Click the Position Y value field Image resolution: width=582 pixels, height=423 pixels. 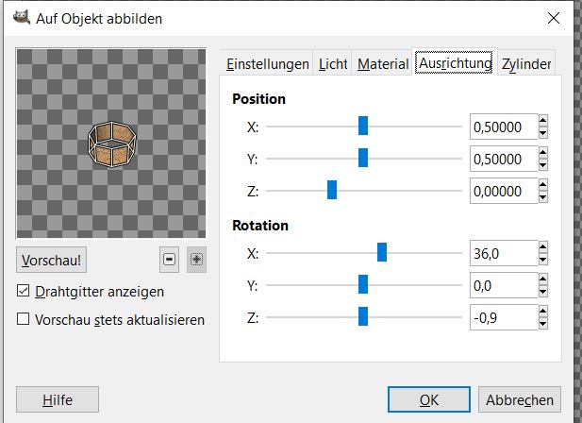pyautogui.click(x=504, y=159)
